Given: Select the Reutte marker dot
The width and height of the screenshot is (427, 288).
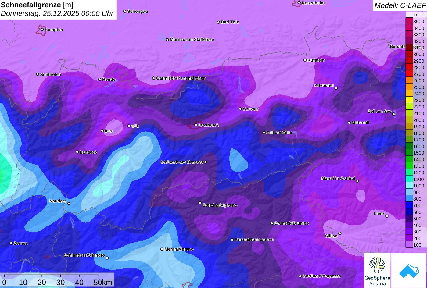Looking at the screenshot, I should [x=100, y=79].
